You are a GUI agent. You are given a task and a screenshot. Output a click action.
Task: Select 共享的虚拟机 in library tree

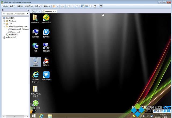click(x=10, y=37)
